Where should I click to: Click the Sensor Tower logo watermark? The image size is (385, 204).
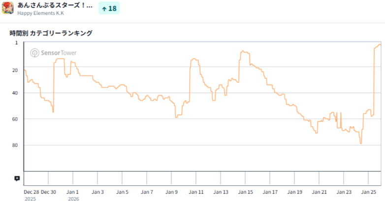(53, 53)
